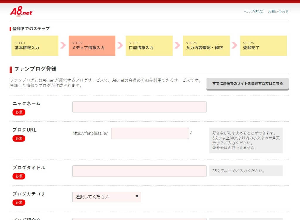The image size is (300, 220).
Task: Click the 必須 badge next to ブログURL
Action: tap(19, 138)
